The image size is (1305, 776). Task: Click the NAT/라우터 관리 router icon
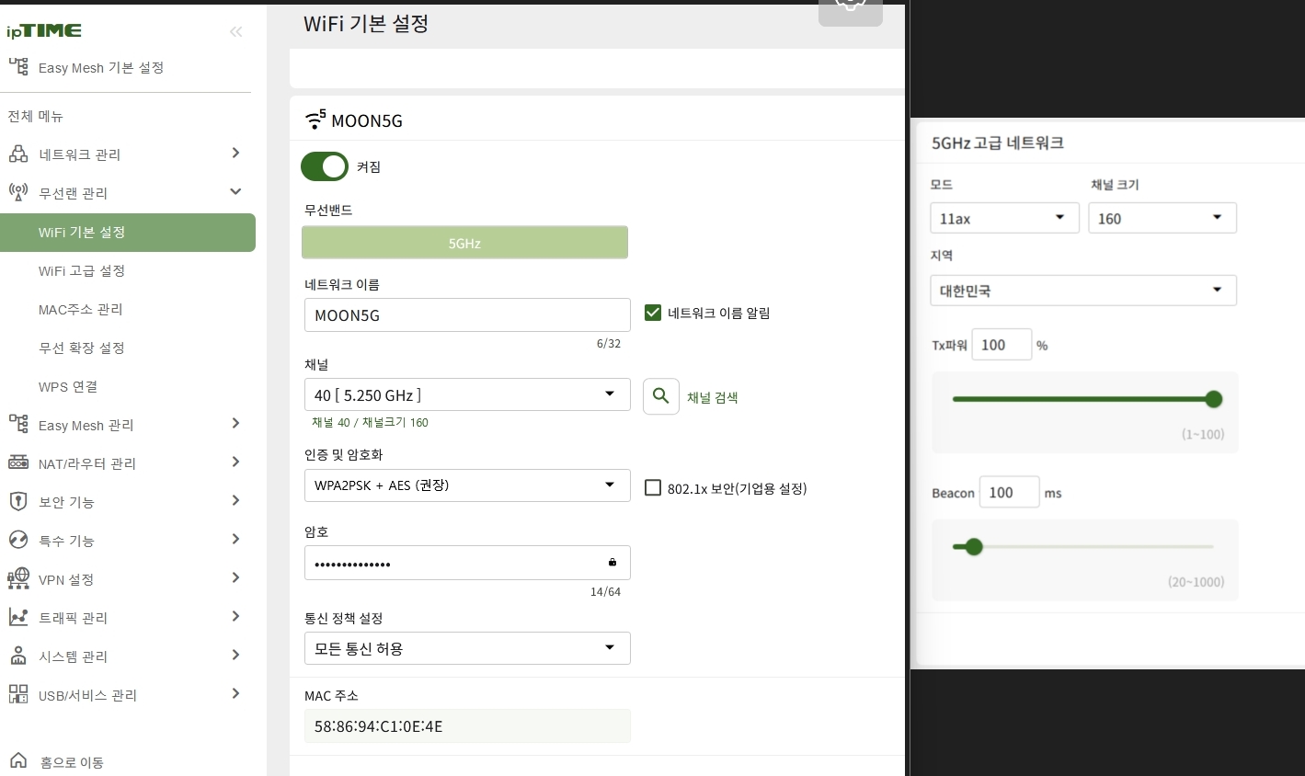tap(18, 462)
